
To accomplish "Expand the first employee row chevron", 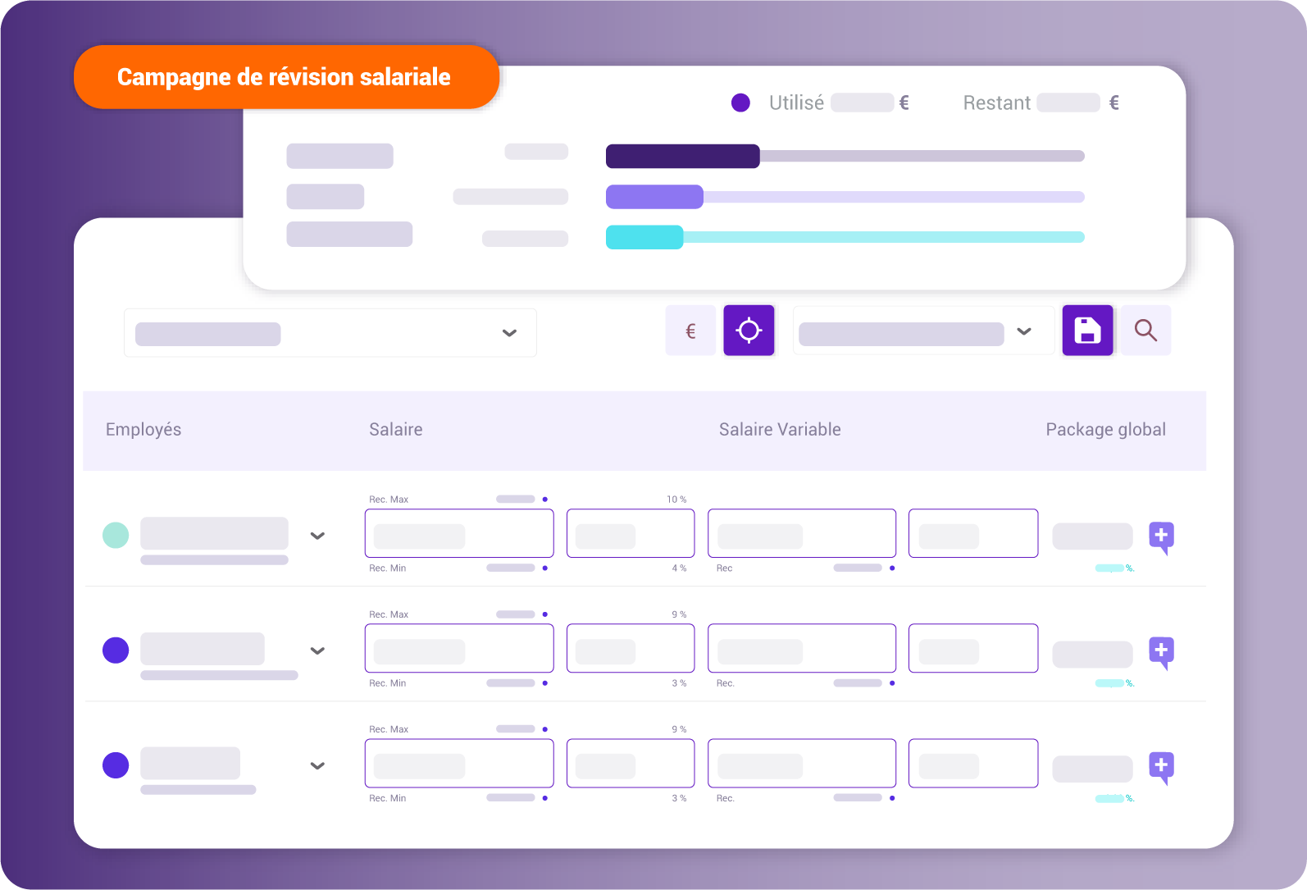I will [x=317, y=536].
